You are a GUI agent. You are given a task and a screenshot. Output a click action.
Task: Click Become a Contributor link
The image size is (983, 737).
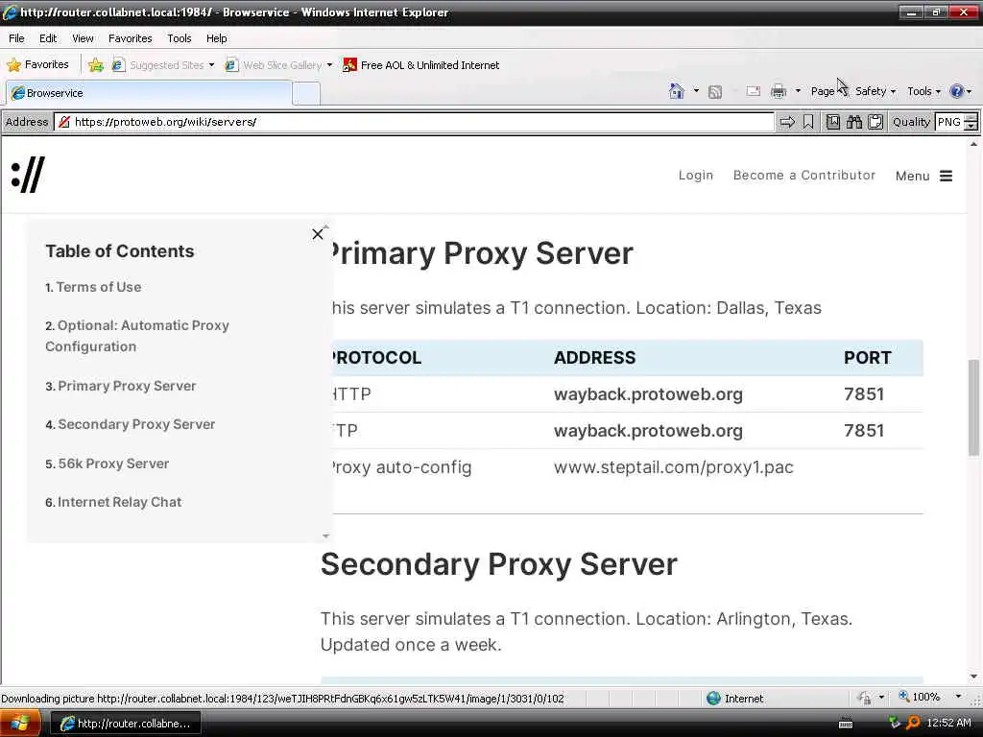point(804,176)
